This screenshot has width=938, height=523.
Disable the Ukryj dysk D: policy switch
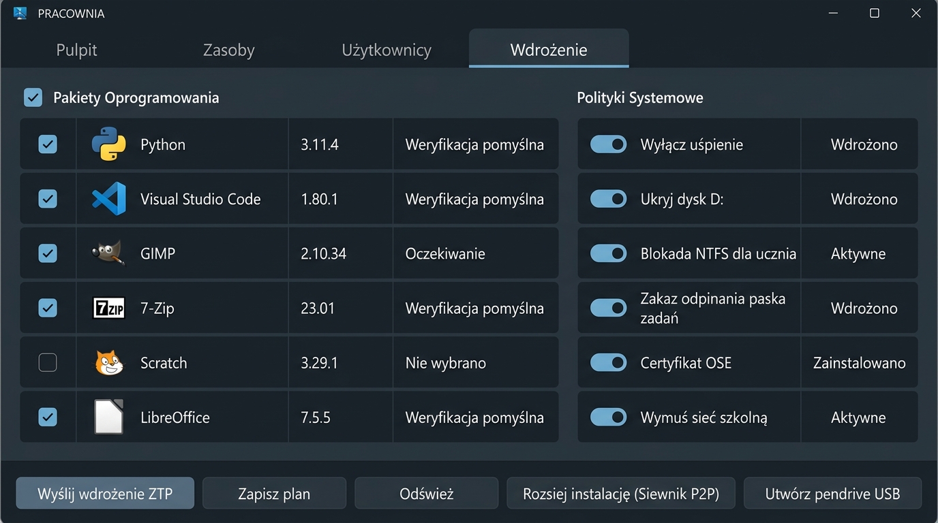tap(608, 199)
